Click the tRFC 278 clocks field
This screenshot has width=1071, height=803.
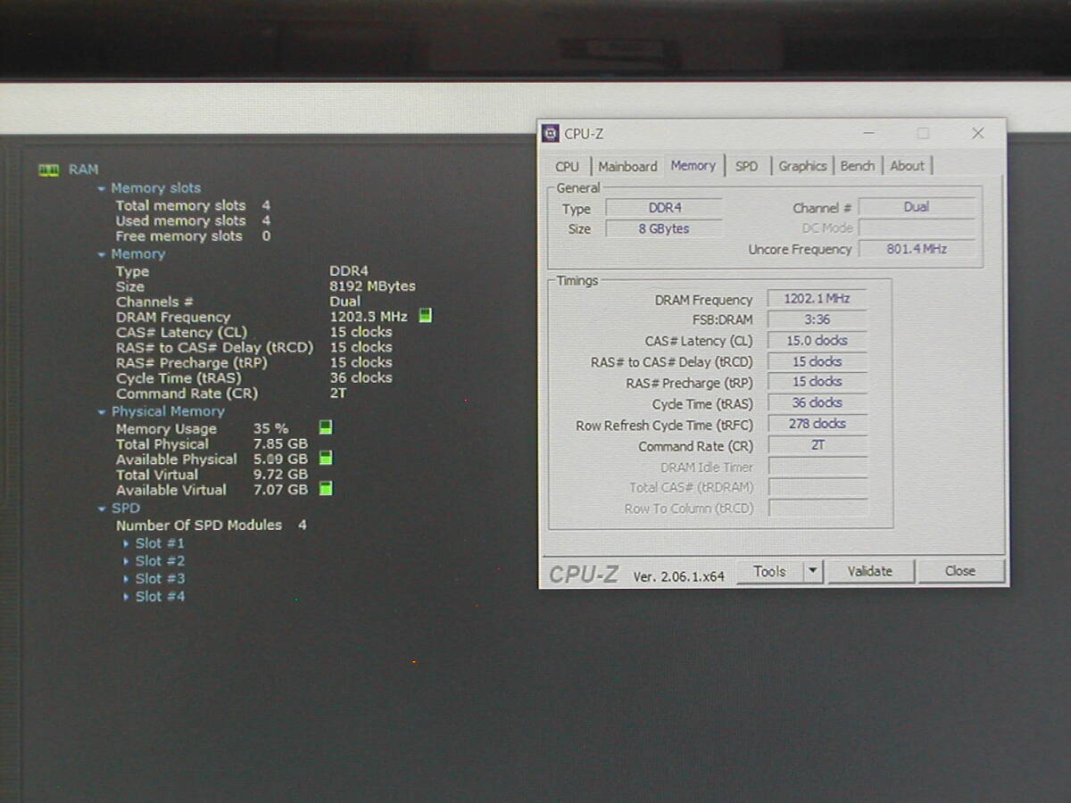click(818, 425)
